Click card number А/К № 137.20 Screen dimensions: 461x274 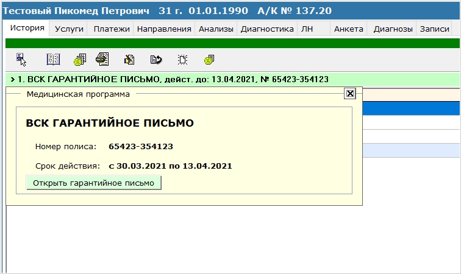pos(295,10)
